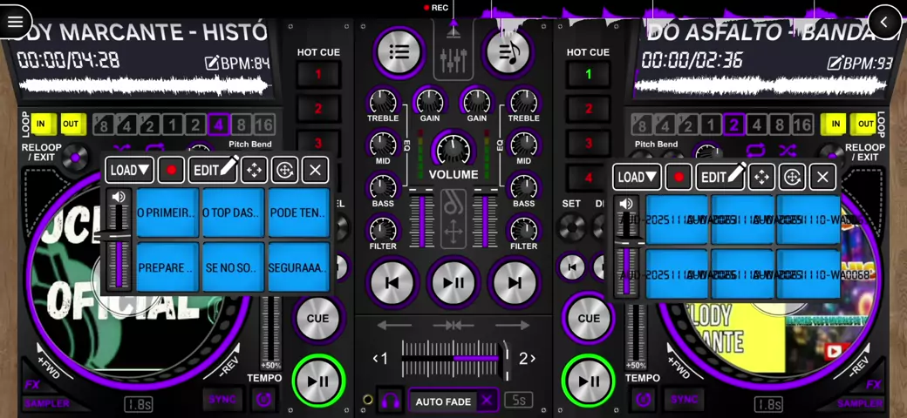
Task: Toggle the left deck loop IN button
Action: (41, 124)
